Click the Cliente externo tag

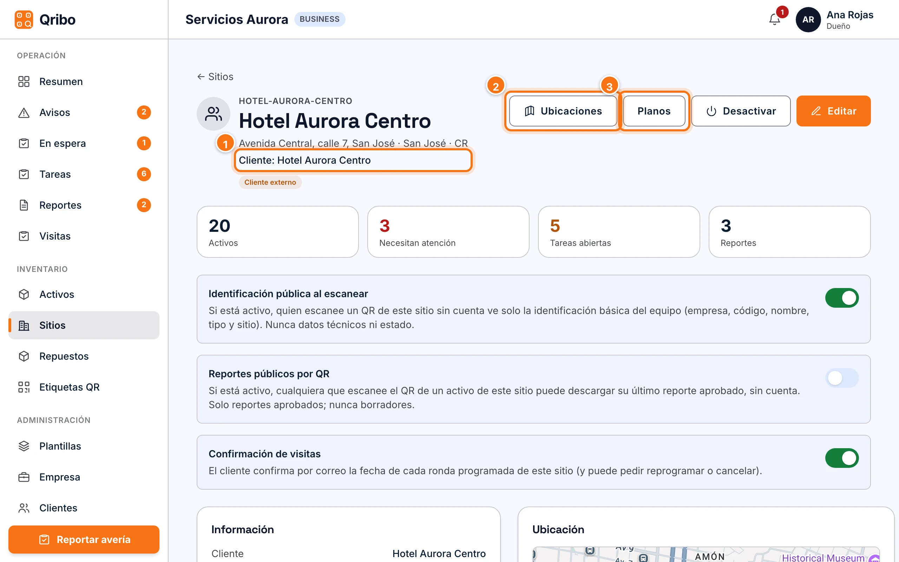(x=270, y=182)
